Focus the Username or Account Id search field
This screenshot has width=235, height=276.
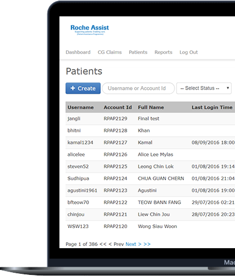tap(138, 88)
